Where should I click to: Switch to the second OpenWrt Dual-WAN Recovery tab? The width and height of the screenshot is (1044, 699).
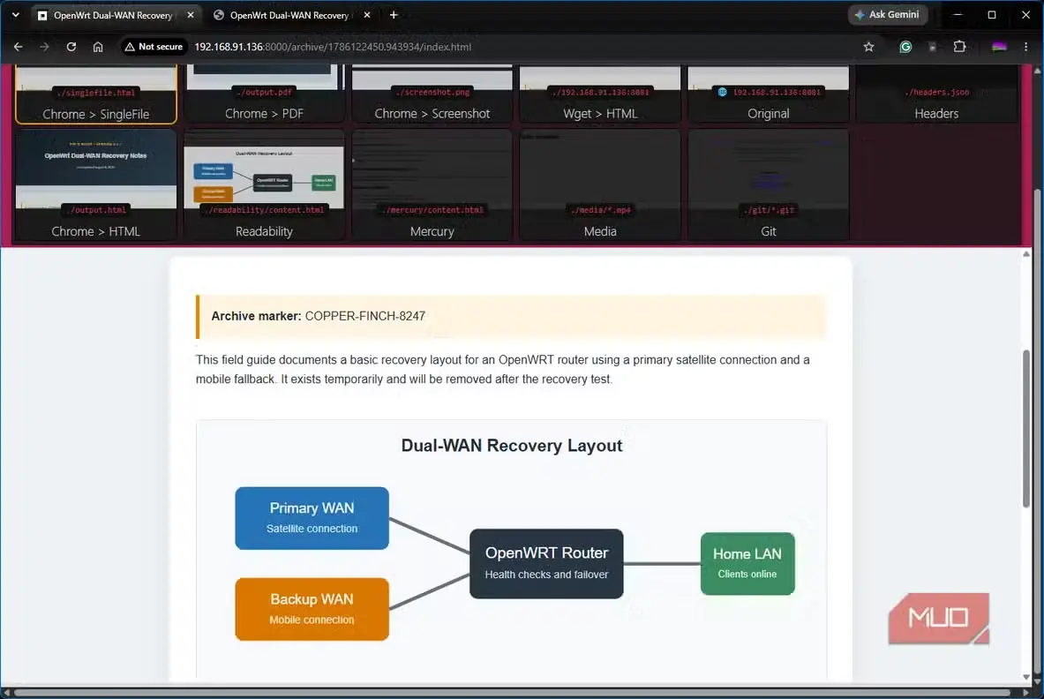coord(289,15)
